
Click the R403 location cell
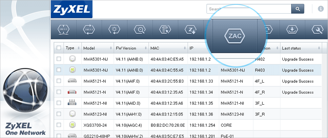260,70
